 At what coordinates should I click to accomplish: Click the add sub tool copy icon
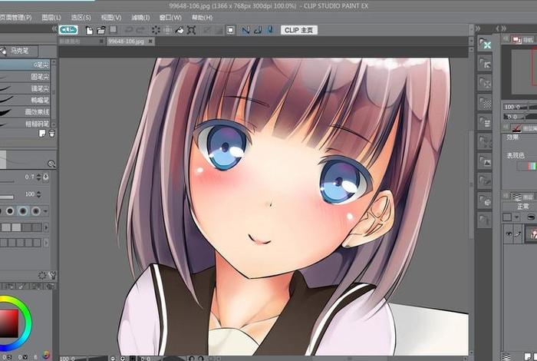coord(42,134)
